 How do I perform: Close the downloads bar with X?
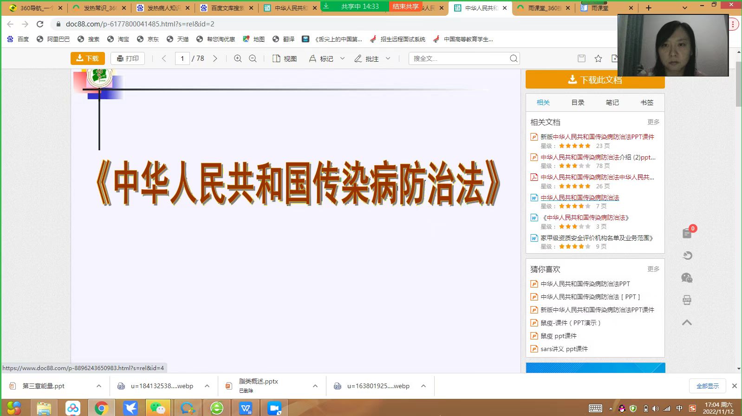coord(735,386)
